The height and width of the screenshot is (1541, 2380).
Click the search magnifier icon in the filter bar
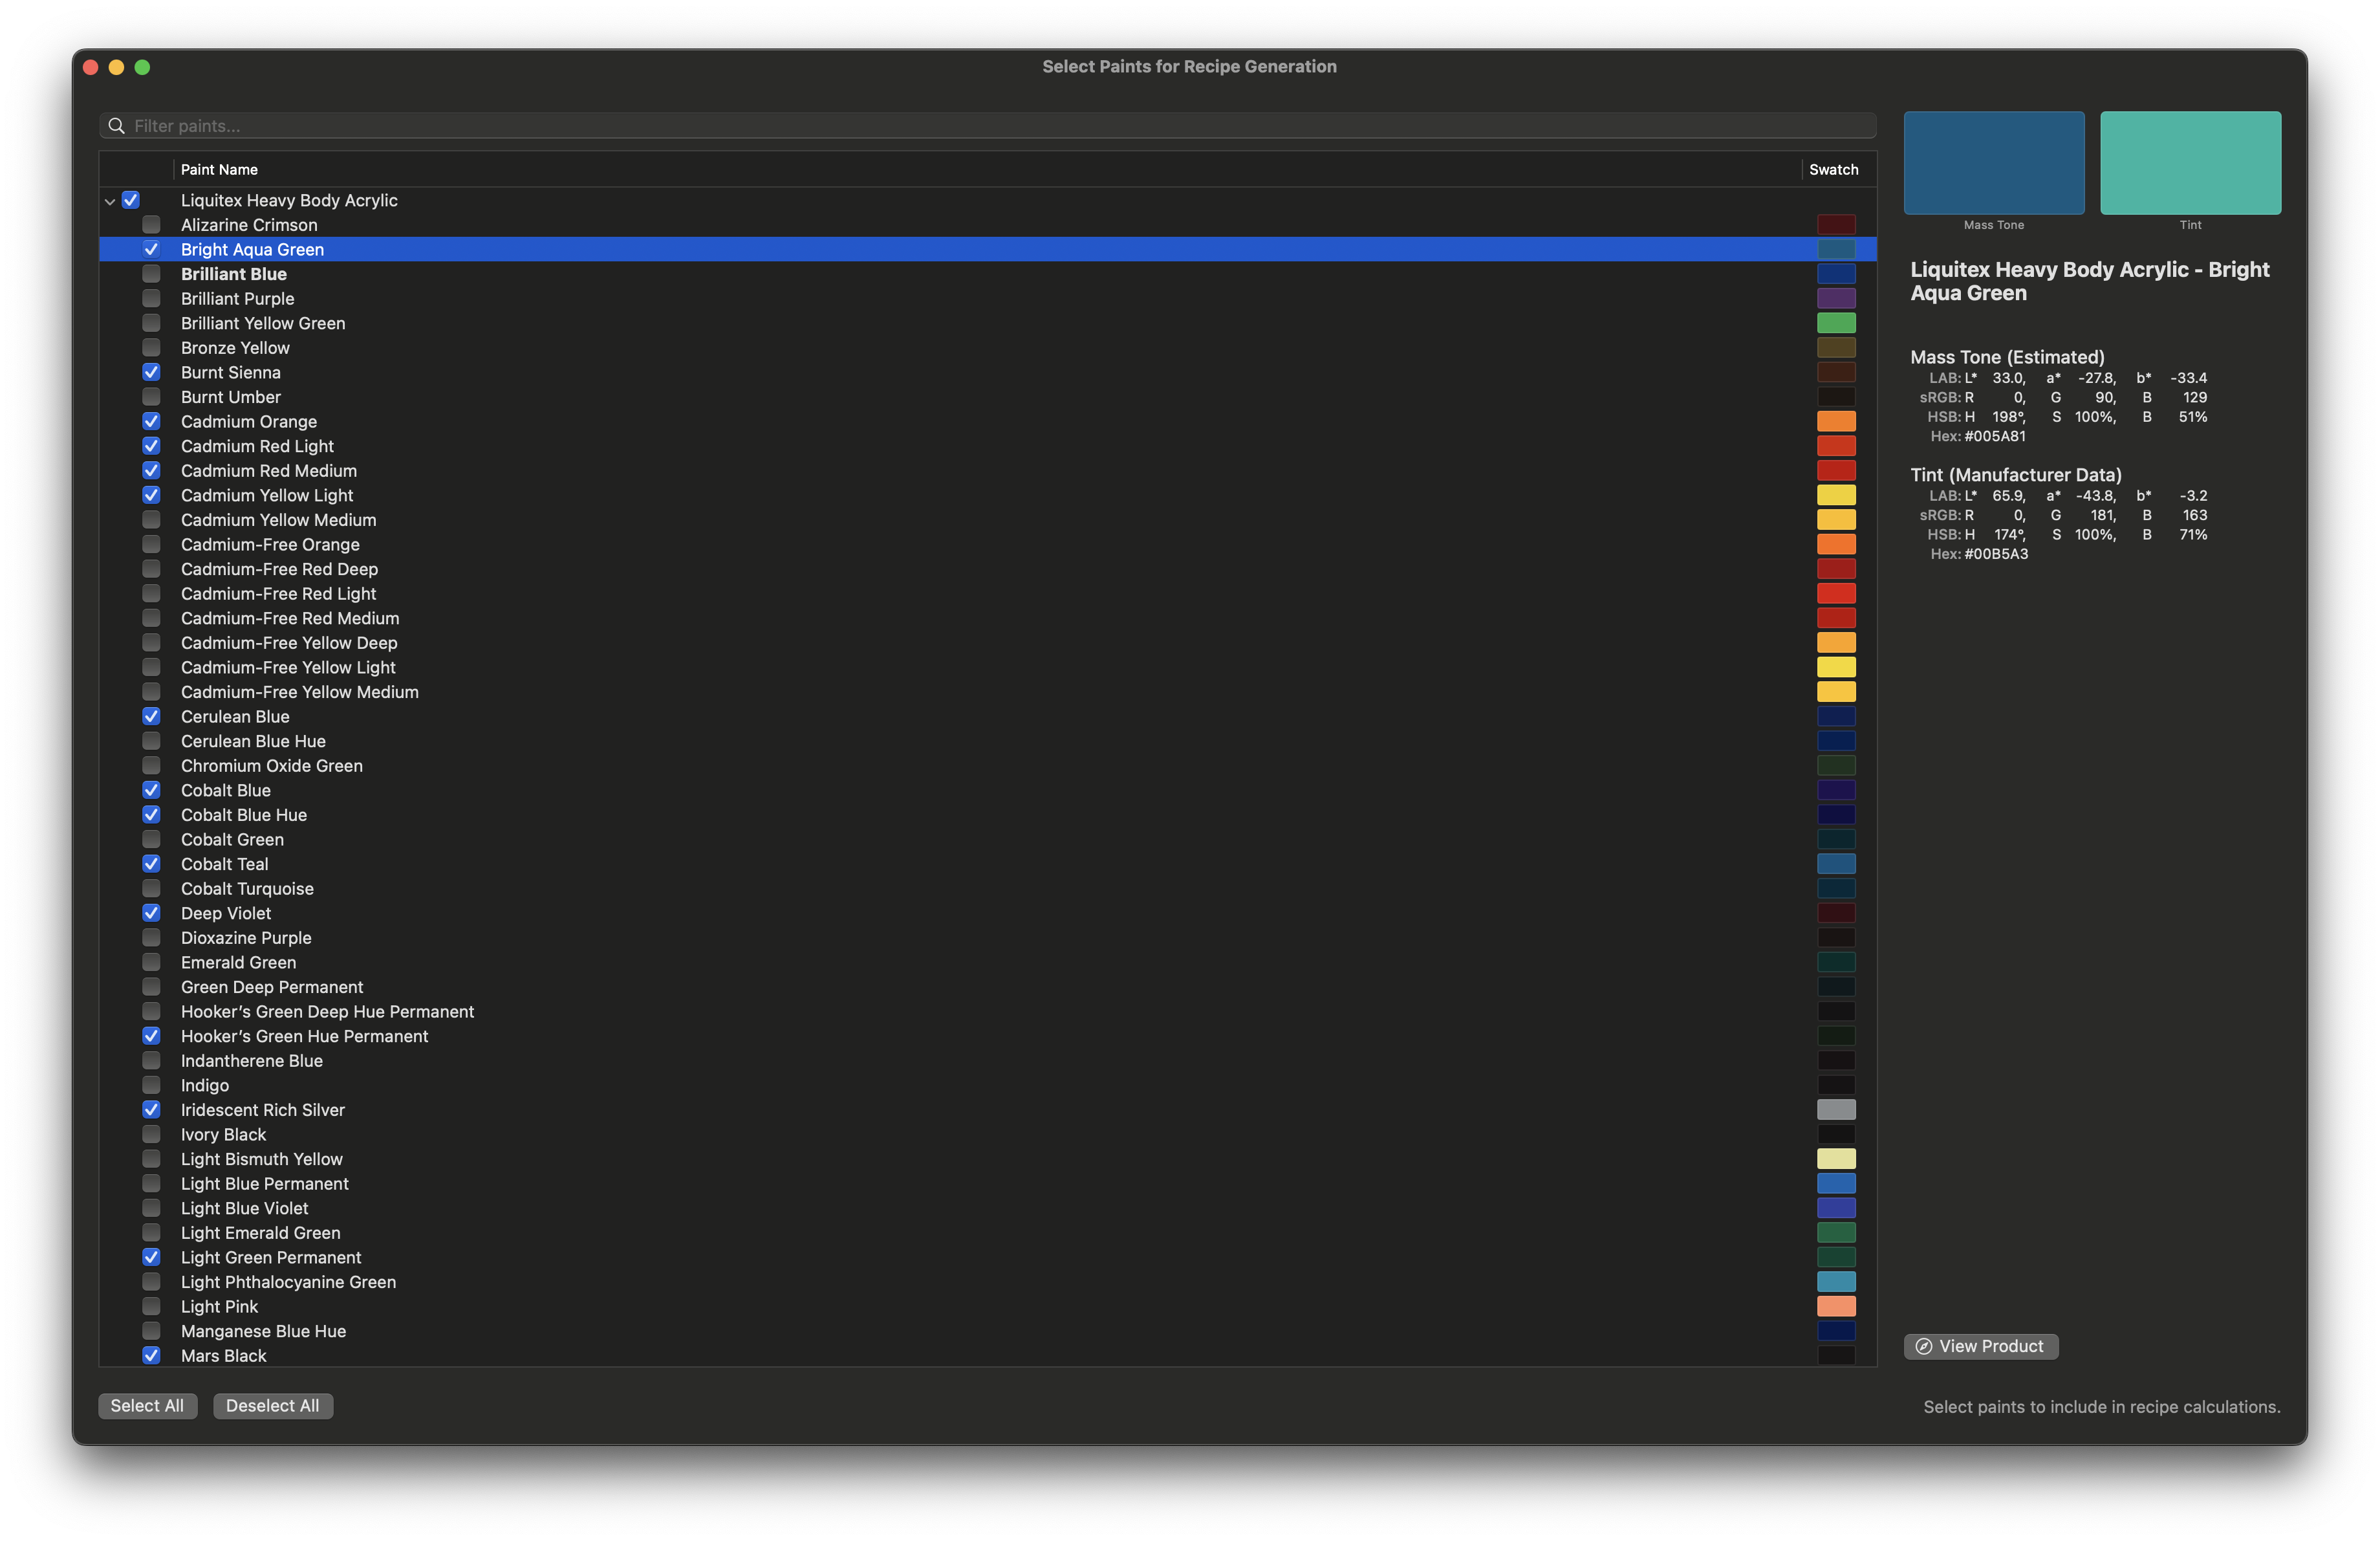point(116,126)
